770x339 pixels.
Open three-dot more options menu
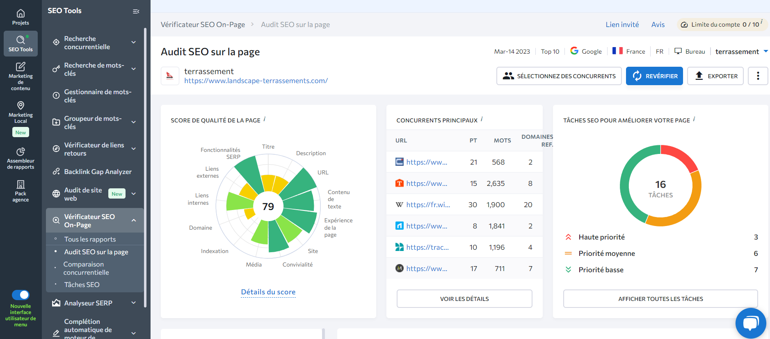pos(758,76)
